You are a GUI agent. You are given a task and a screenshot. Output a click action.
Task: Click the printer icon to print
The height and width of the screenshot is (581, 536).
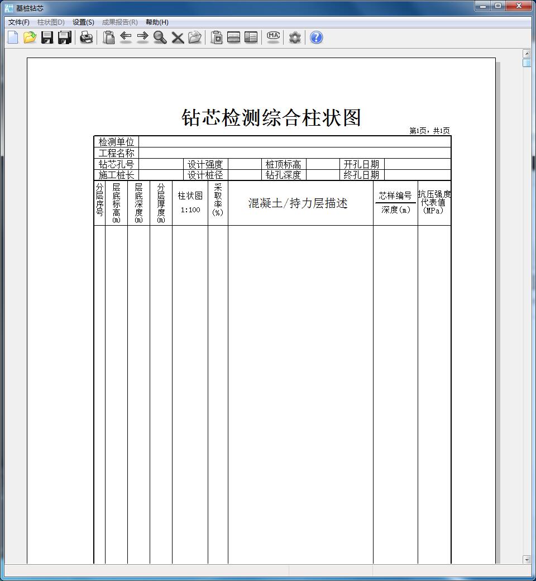87,37
